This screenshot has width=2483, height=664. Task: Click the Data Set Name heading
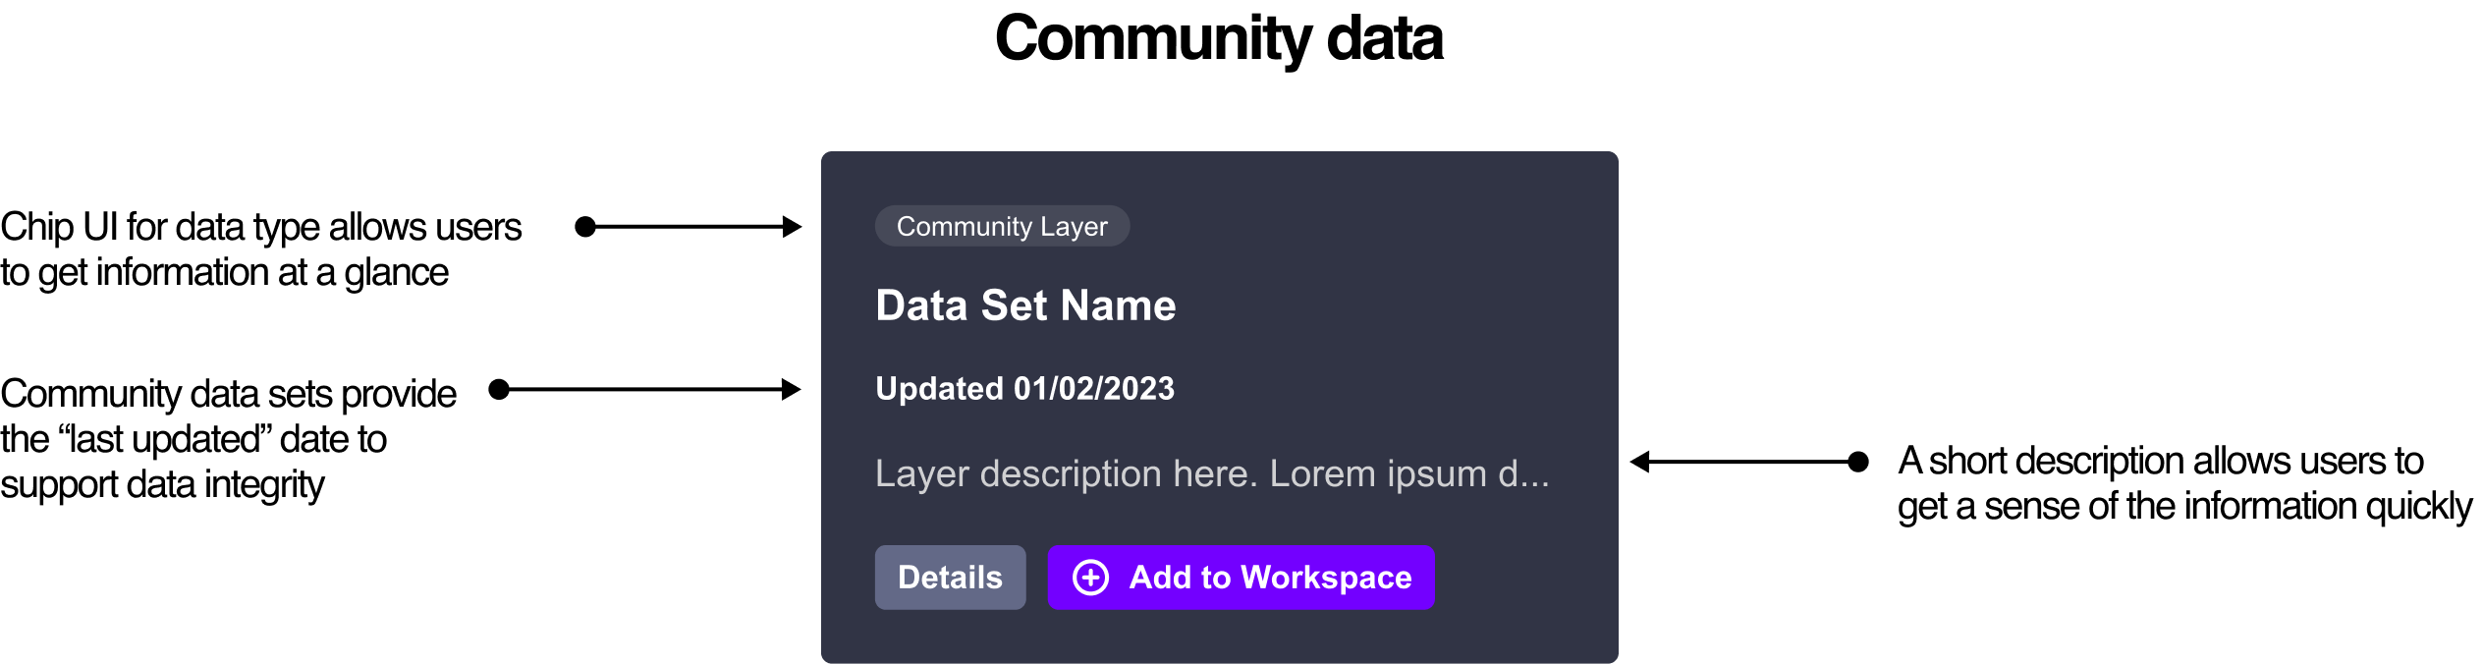[1025, 305]
